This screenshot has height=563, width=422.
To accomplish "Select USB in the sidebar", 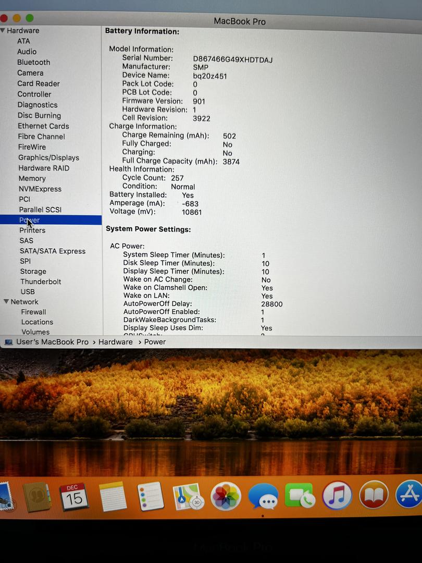I will click(28, 291).
